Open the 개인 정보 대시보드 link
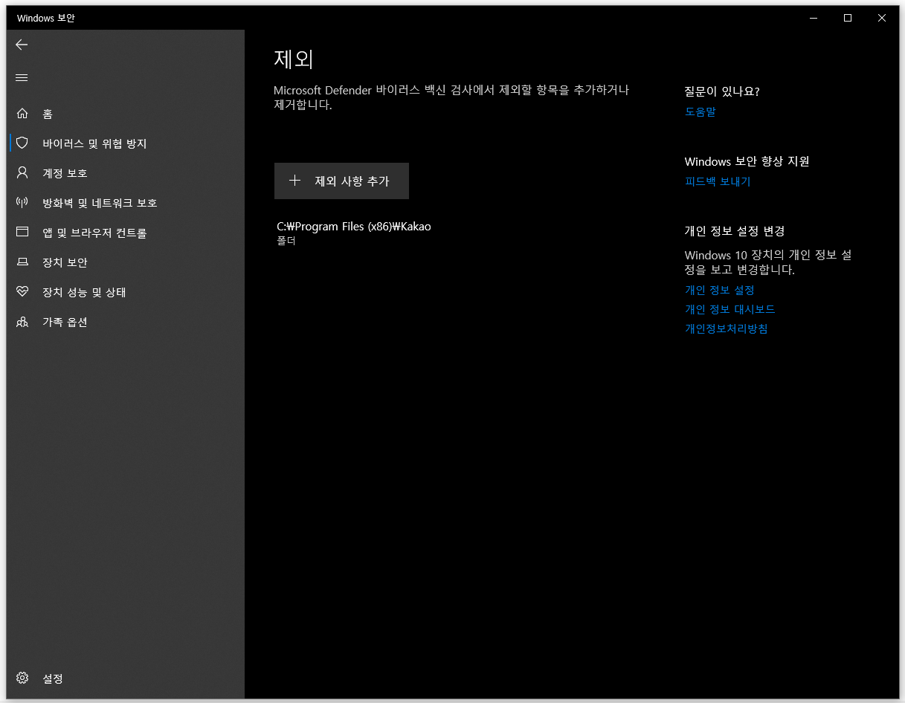The image size is (905, 703). coord(730,309)
